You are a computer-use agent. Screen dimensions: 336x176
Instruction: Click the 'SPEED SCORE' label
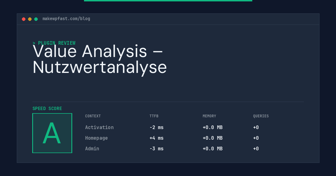pyautogui.click(x=47, y=108)
